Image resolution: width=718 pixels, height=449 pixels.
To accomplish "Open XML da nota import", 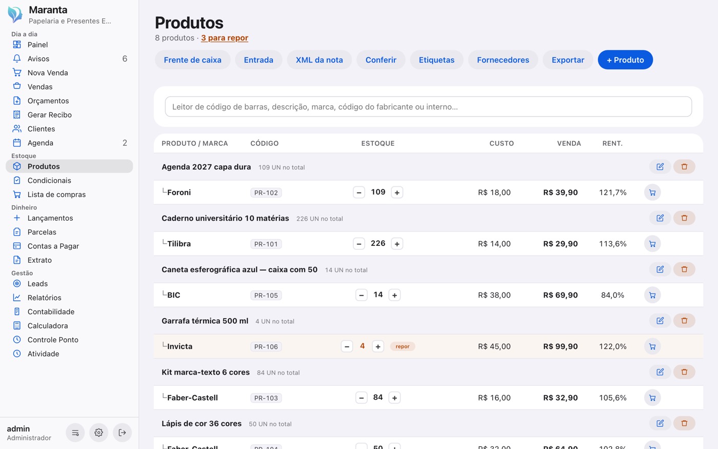I will pyautogui.click(x=320, y=60).
